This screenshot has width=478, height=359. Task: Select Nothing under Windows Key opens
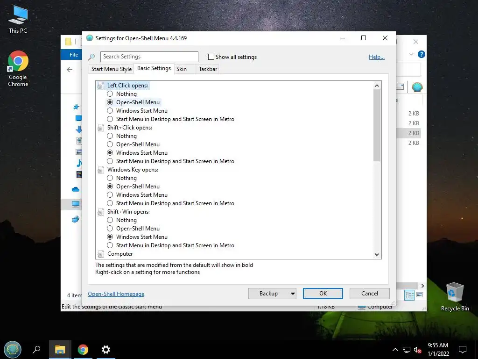point(110,178)
